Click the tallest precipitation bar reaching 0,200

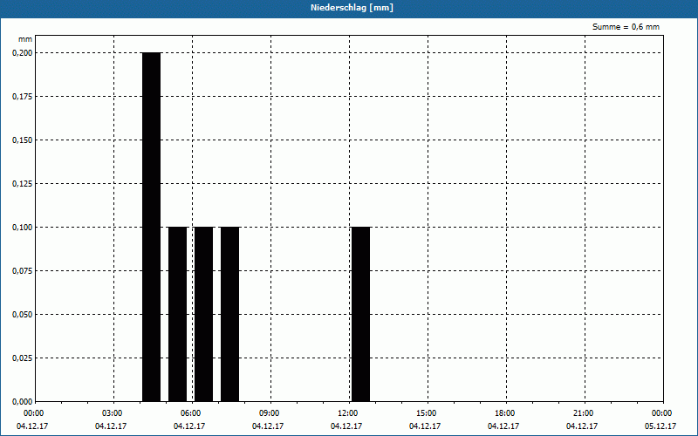[x=151, y=227]
